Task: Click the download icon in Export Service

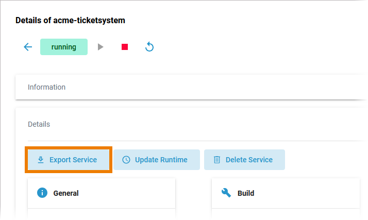Action: pos(41,160)
